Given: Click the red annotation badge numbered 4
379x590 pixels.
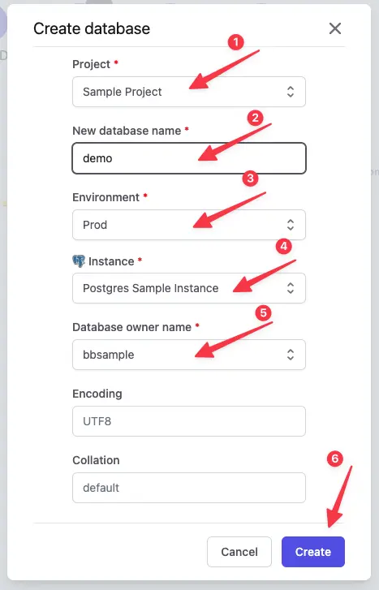Looking at the screenshot, I should pyautogui.click(x=284, y=246).
